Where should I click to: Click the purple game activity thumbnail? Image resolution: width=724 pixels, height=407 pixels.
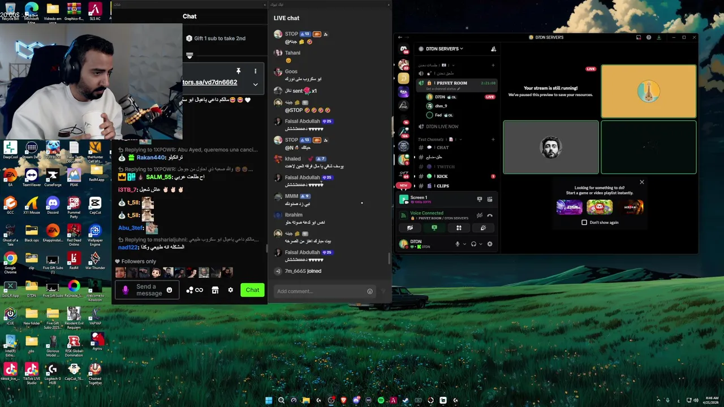click(x=569, y=207)
